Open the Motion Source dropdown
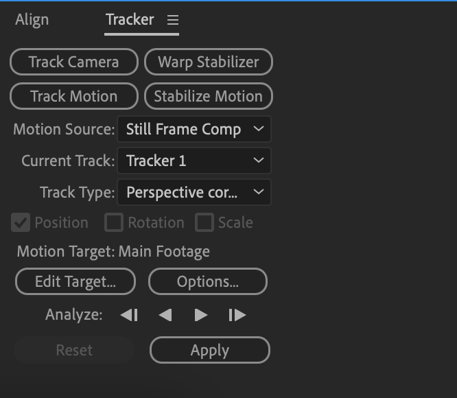457x398 pixels. pos(194,129)
